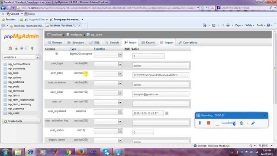Click the browser refresh icon
The width and height of the screenshot is (277, 156).
pos(208,8)
